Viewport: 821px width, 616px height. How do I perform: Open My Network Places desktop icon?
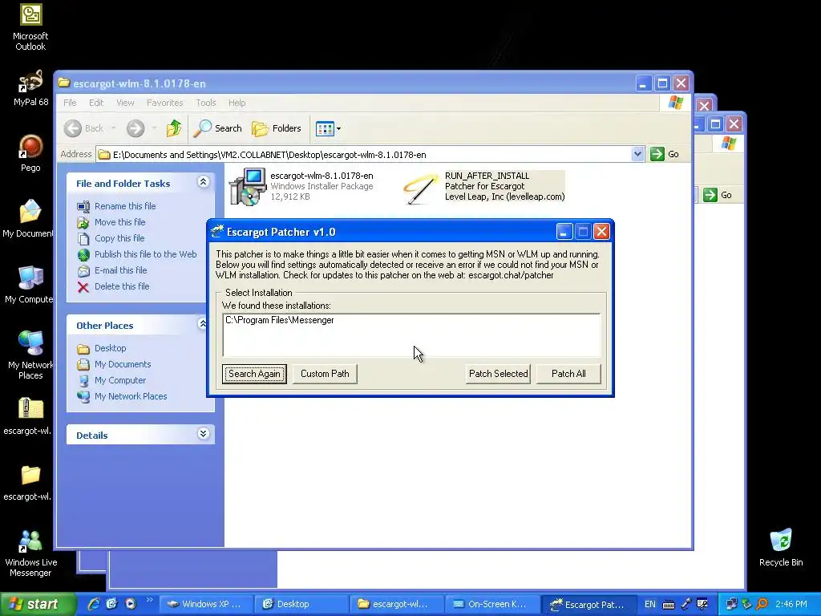30,355
